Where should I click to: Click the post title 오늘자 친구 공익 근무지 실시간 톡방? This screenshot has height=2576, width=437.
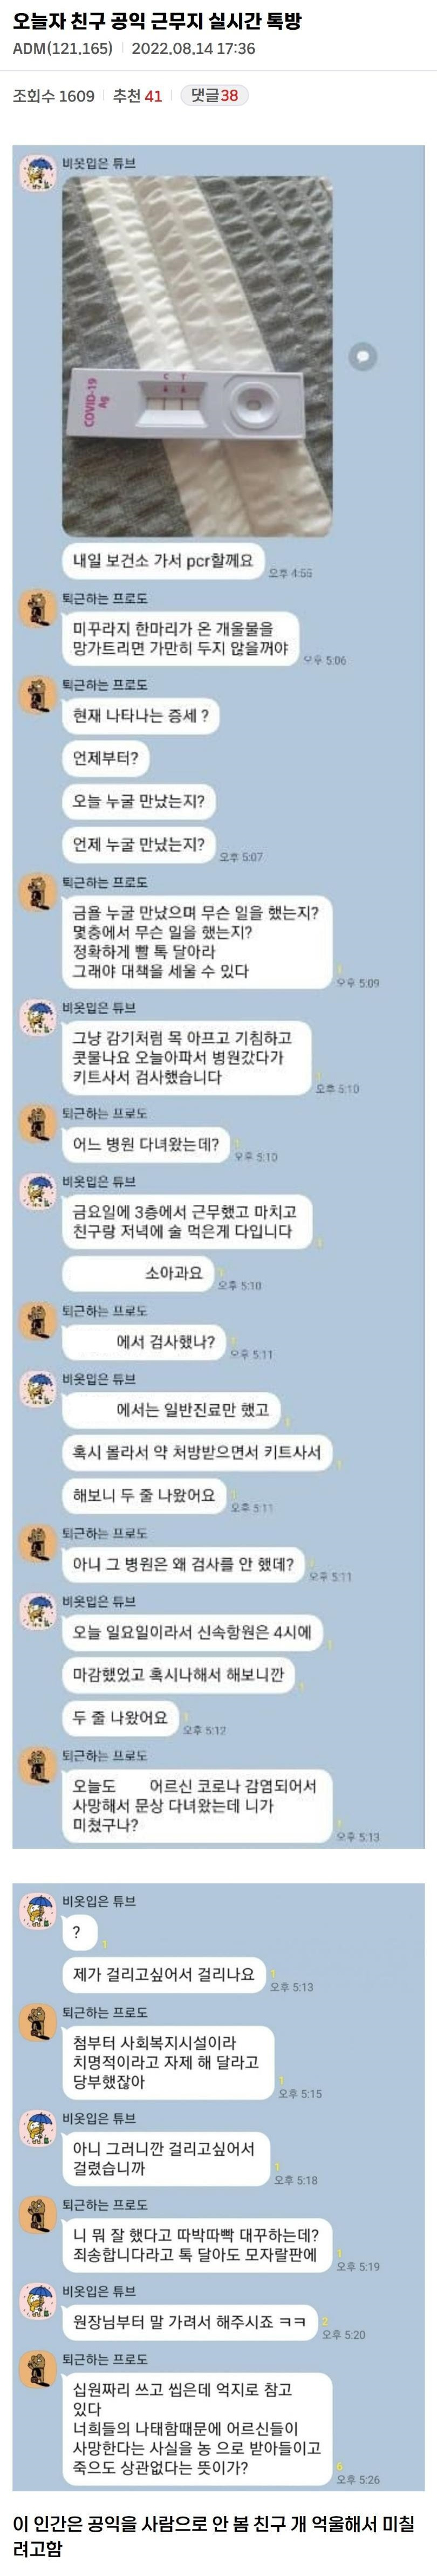point(156,21)
